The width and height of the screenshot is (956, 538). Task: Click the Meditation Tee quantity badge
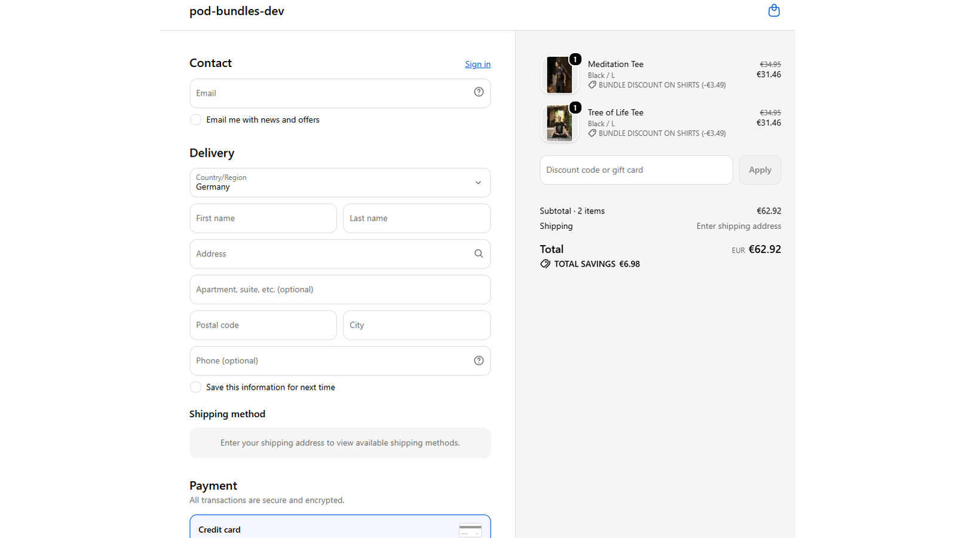[575, 59]
